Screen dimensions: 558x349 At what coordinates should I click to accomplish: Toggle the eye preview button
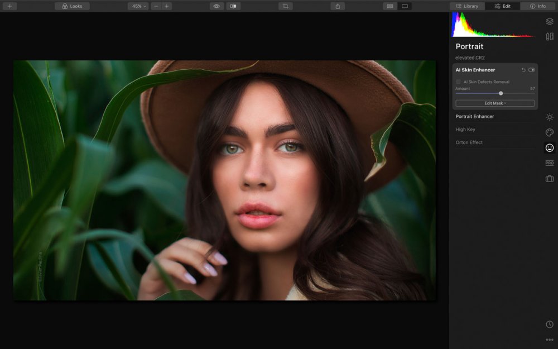pos(217,6)
